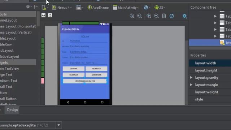Image resolution: width=231 pixels, height=130 pixels.
Task: Open the palette settings gear menu
Action: coord(28,7)
